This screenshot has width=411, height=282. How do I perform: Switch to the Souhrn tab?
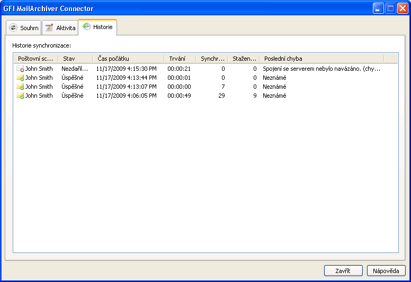(x=24, y=27)
